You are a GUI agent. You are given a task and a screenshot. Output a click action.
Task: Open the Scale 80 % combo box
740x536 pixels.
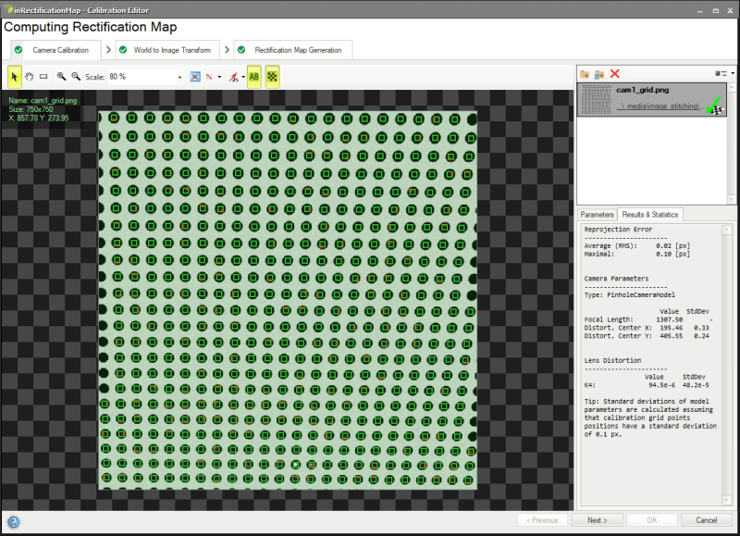tap(145, 77)
